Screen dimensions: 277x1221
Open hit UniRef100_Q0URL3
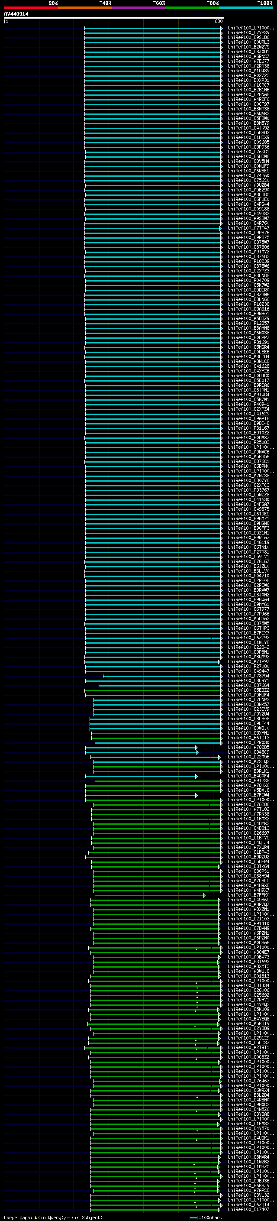point(248,42)
